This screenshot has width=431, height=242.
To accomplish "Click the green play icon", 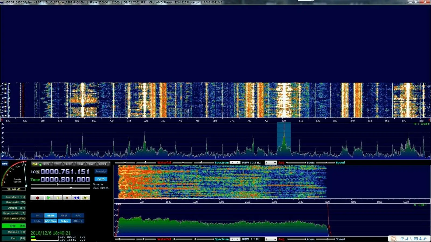I will (x=48, y=198).
